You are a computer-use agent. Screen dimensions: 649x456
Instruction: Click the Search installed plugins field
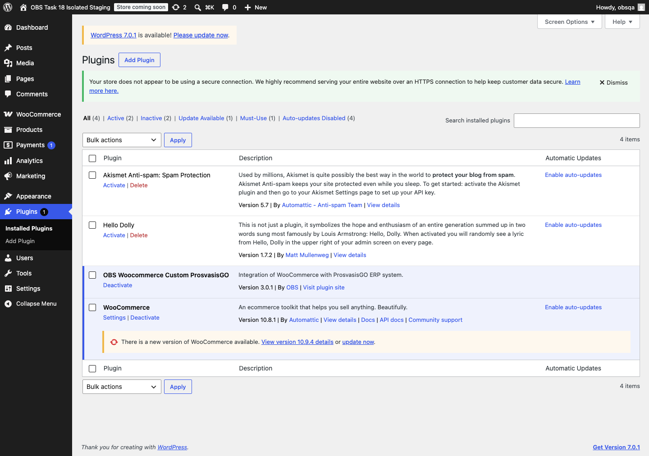(x=577, y=121)
